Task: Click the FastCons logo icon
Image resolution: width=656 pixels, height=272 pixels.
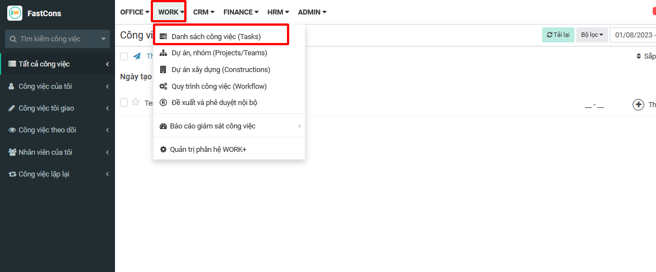Action: [x=15, y=13]
